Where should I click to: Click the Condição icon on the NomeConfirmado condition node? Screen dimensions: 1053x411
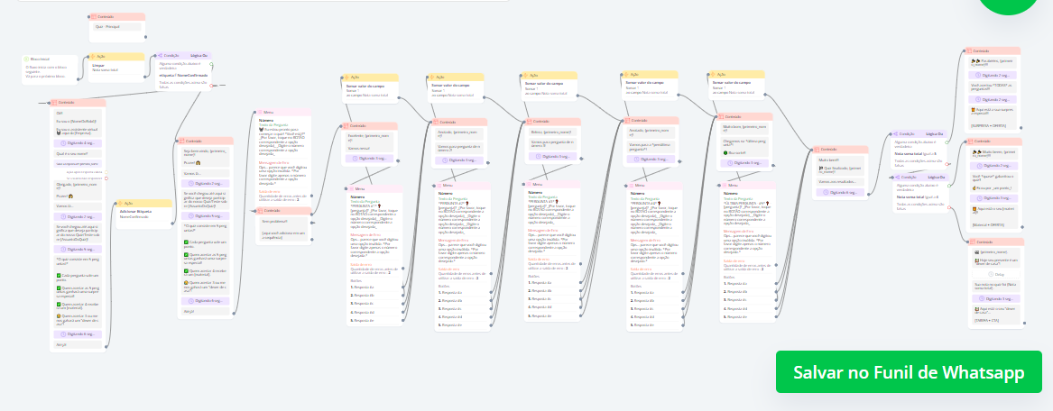160,55
